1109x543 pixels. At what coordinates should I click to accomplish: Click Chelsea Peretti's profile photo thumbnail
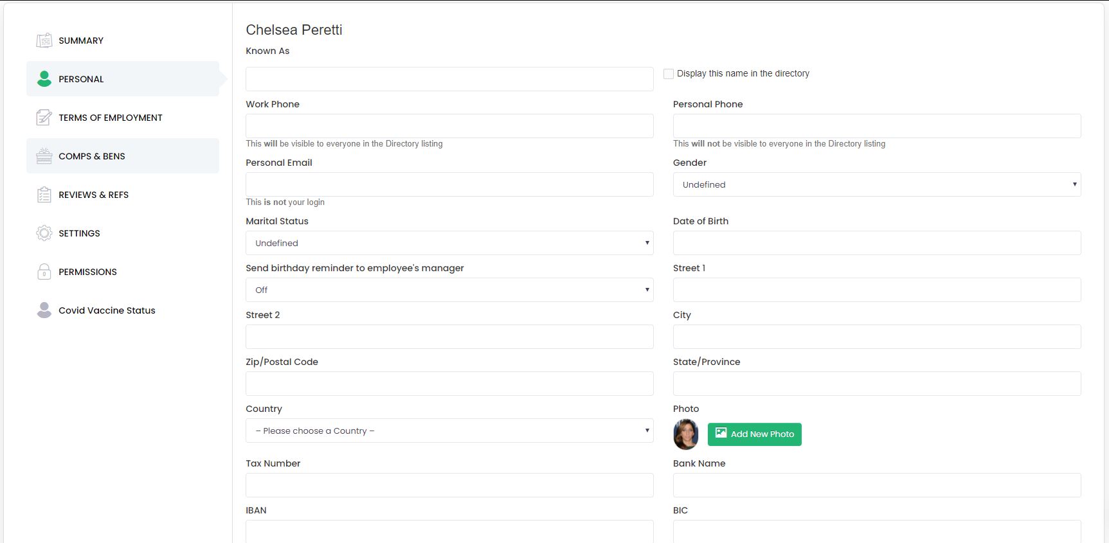[x=686, y=434]
